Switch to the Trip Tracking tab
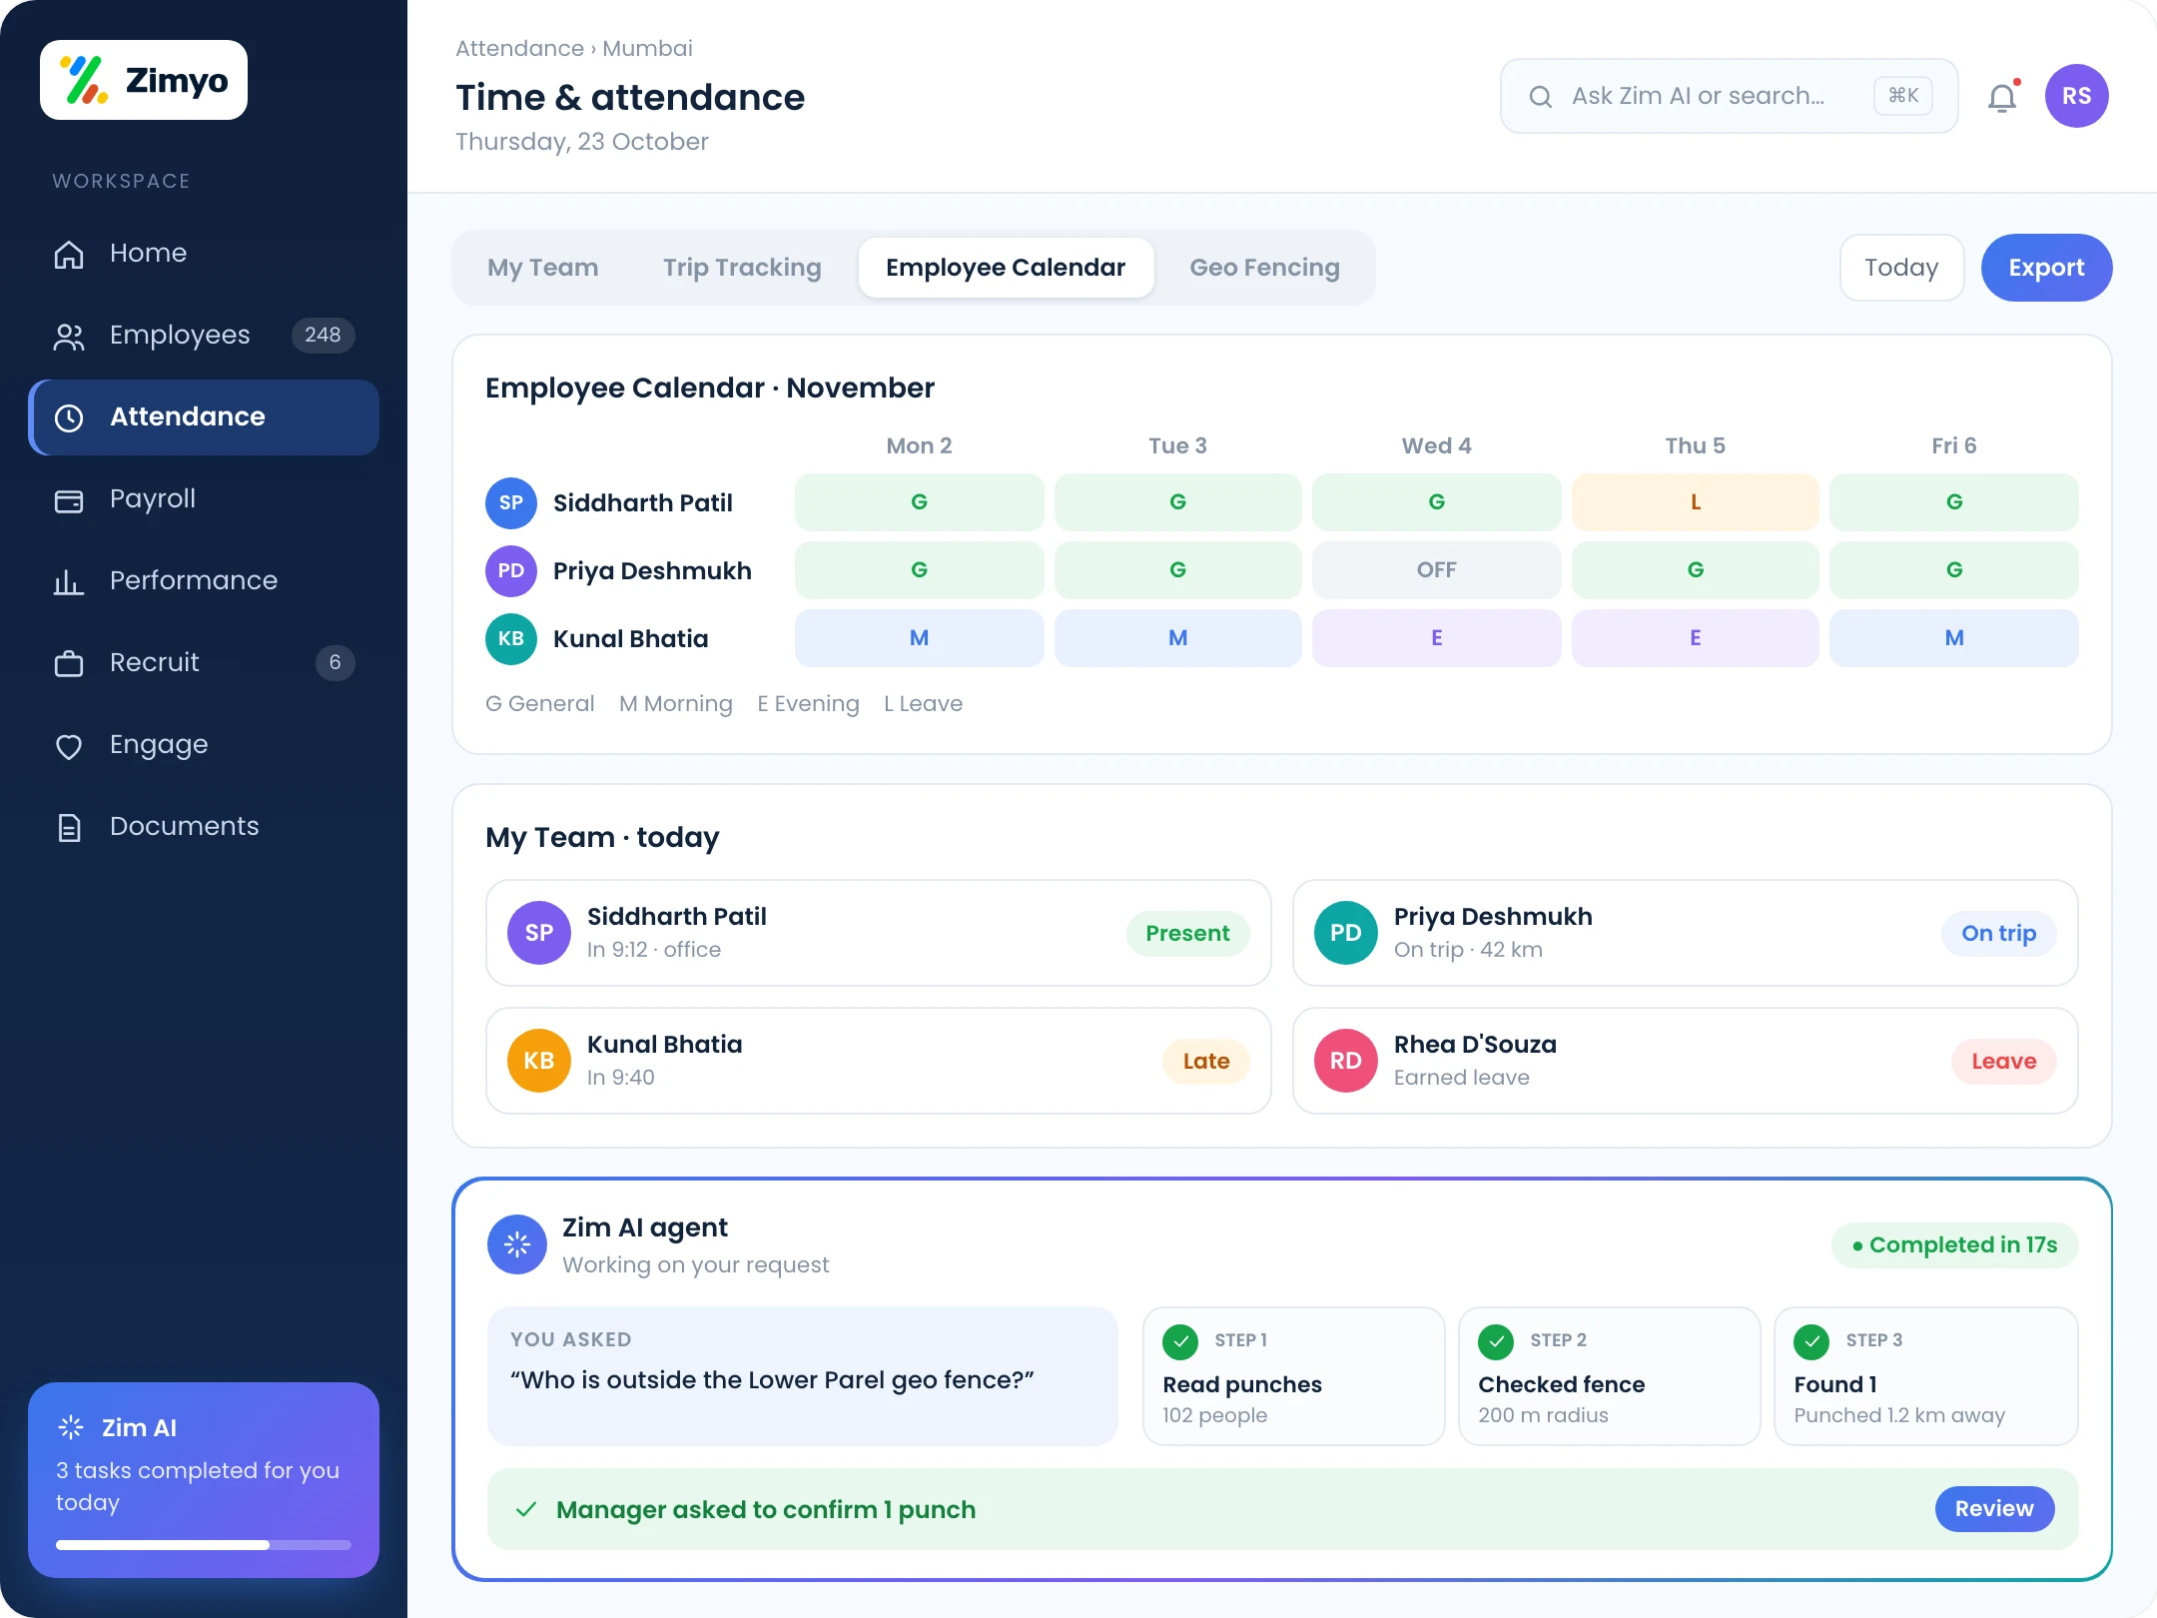This screenshot has height=1618, width=2157. (742, 268)
